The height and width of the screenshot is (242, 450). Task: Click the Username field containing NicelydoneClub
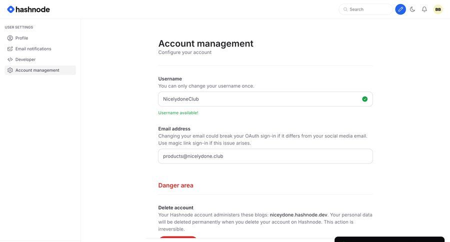(x=265, y=99)
